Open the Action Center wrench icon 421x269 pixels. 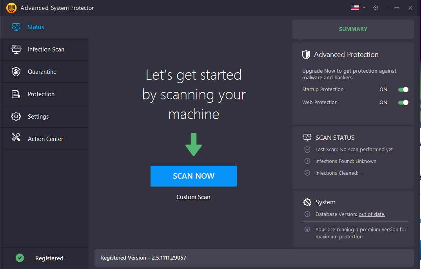tap(16, 139)
